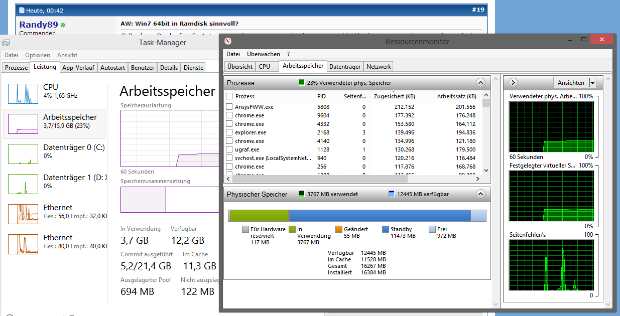620x316 pixels.
Task: Click orange 'Geändert' legend swatch
Action: (339, 229)
